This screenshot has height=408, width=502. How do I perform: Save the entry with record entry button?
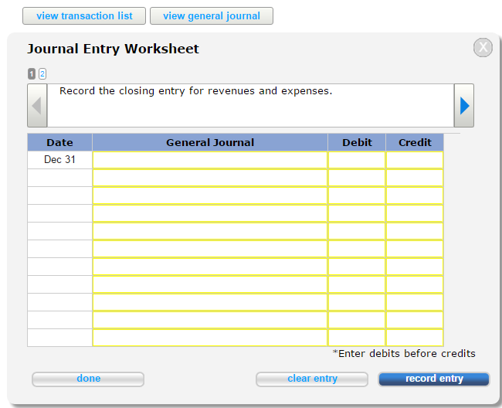tap(434, 379)
